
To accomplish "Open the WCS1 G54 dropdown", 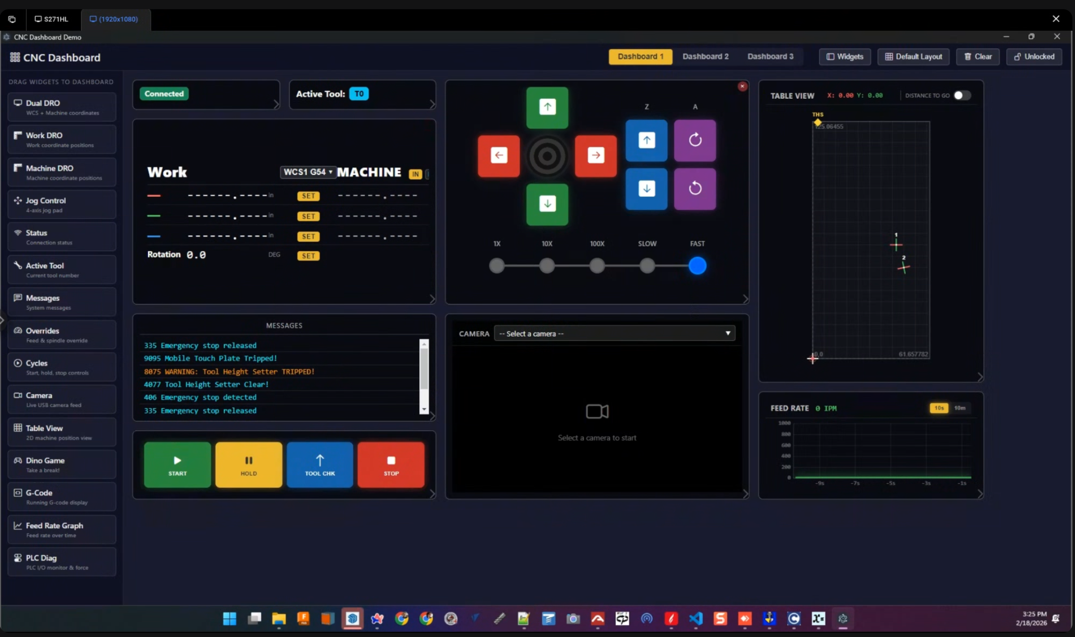I will (x=308, y=172).
